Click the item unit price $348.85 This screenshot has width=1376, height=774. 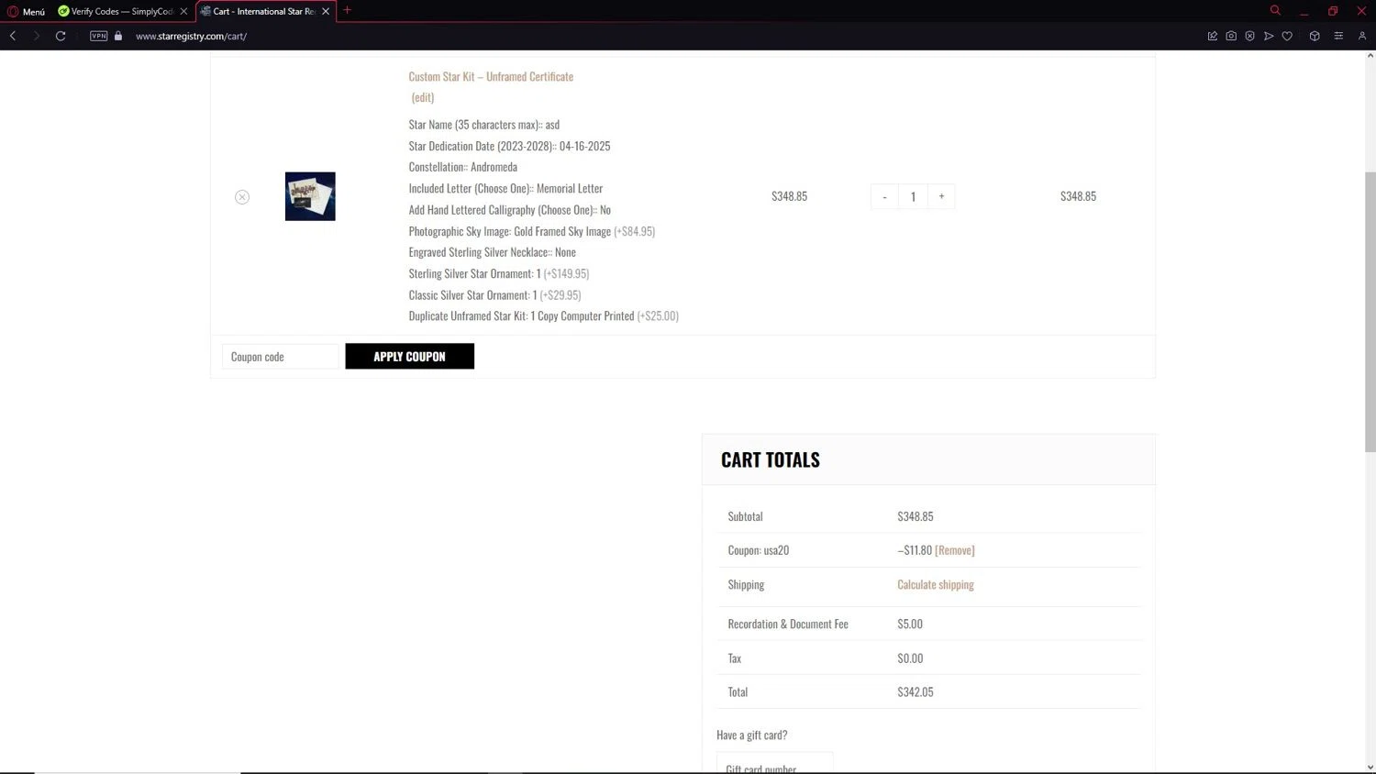(x=790, y=196)
